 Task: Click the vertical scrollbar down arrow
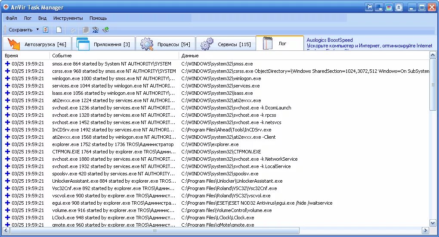[x=433, y=223]
